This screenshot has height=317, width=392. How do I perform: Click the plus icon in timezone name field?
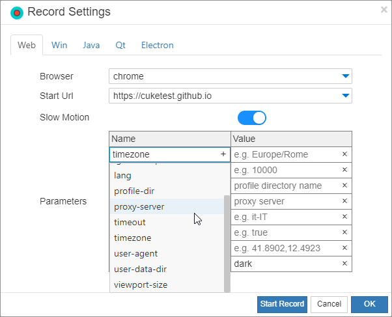point(223,154)
